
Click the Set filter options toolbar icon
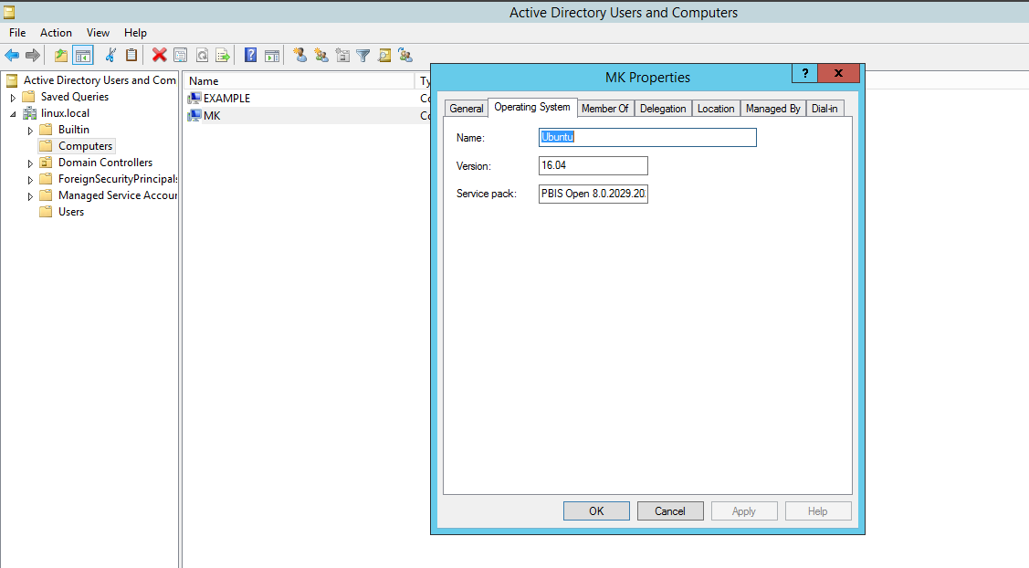(362, 55)
